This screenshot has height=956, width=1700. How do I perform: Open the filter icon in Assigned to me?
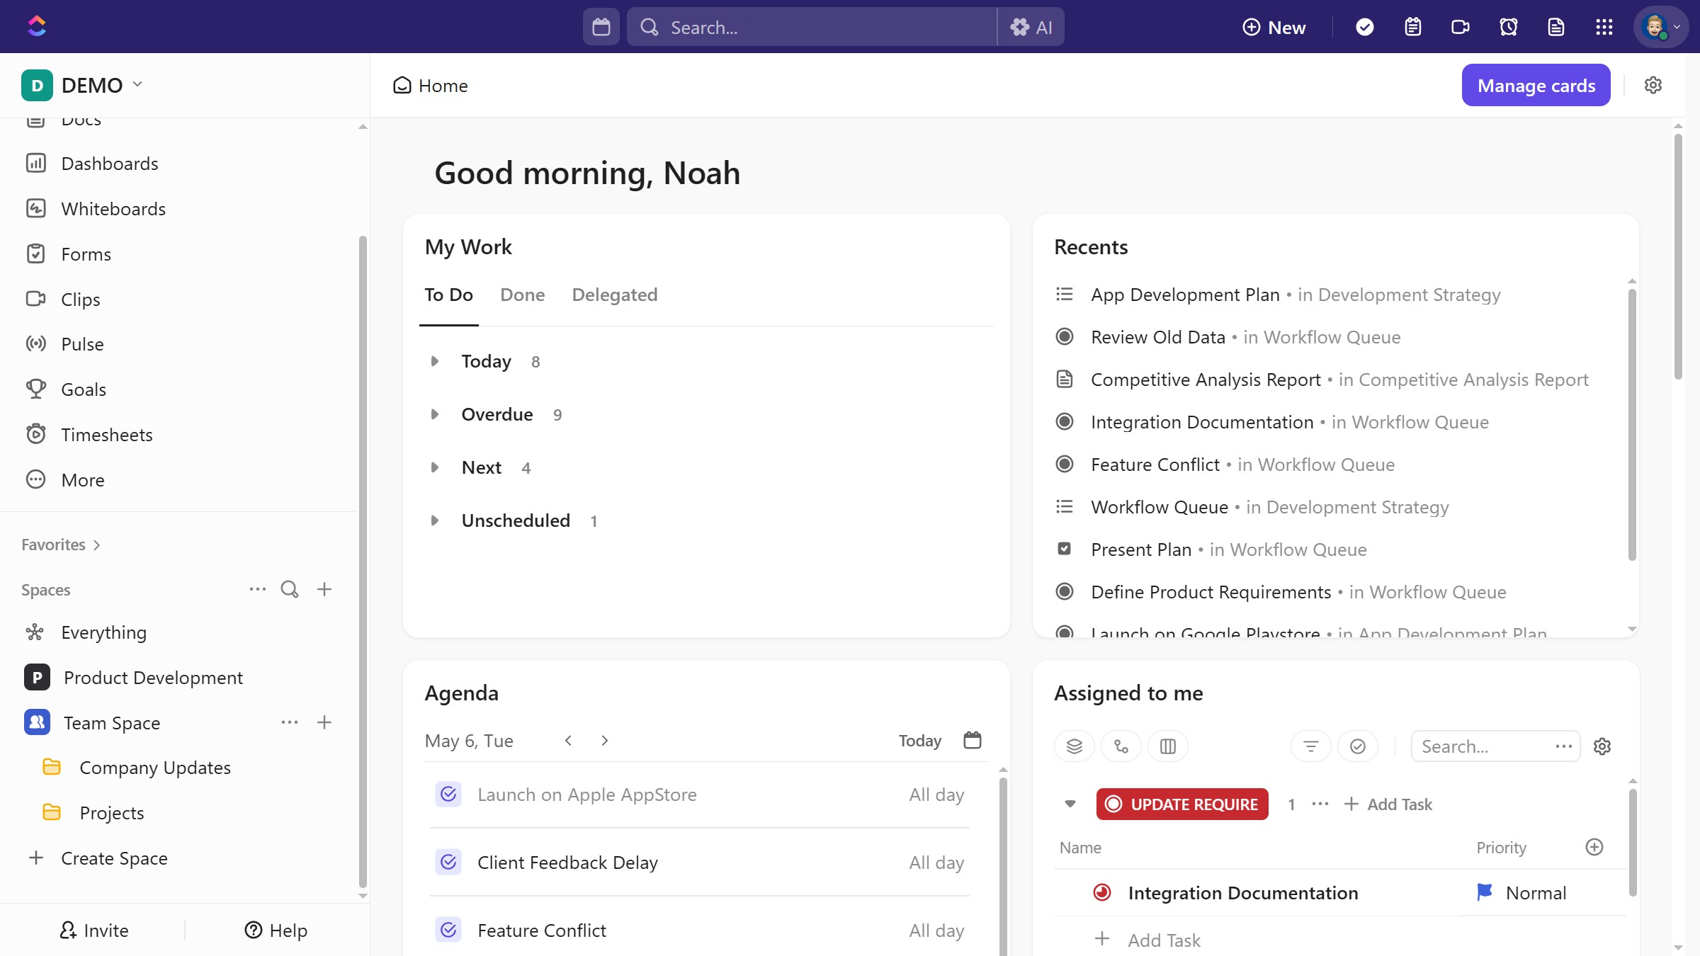point(1311,746)
